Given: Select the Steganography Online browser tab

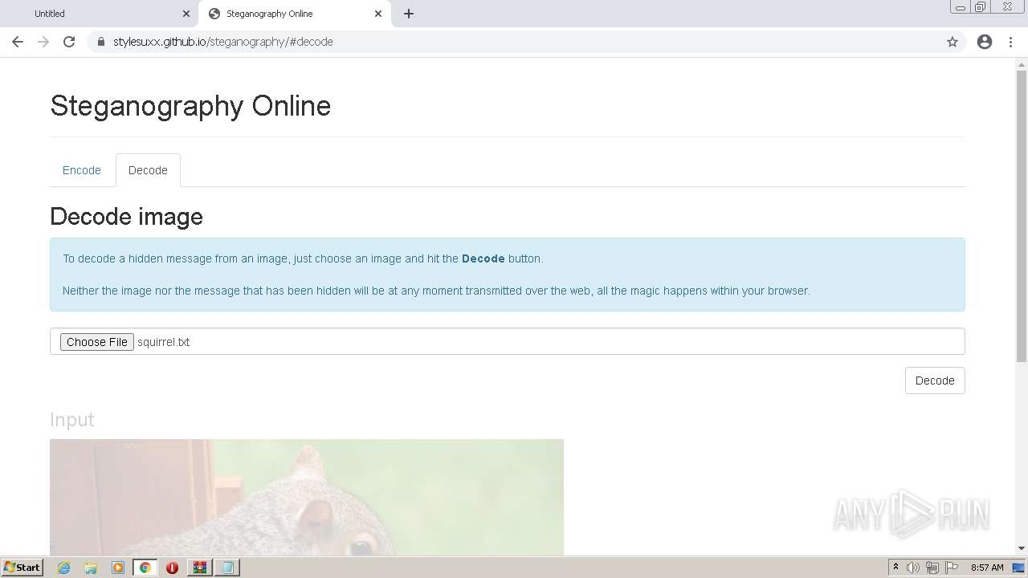Looking at the screenshot, I should [295, 14].
